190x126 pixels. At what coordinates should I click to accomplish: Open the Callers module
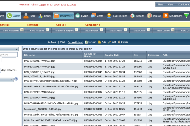(14, 16)
